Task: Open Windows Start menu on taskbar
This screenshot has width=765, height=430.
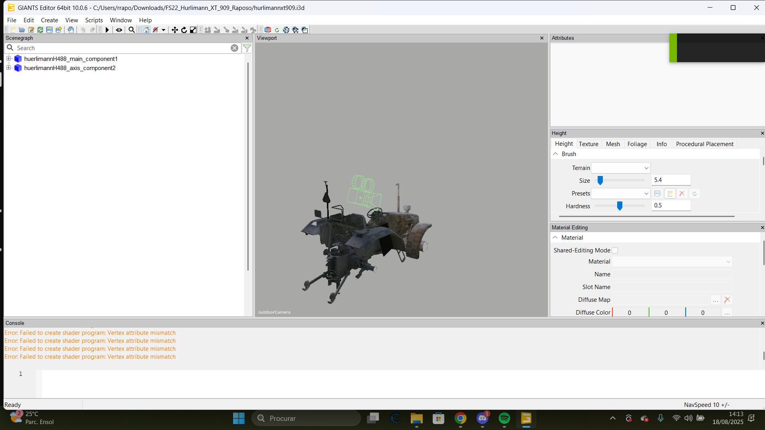Action: coord(239,418)
